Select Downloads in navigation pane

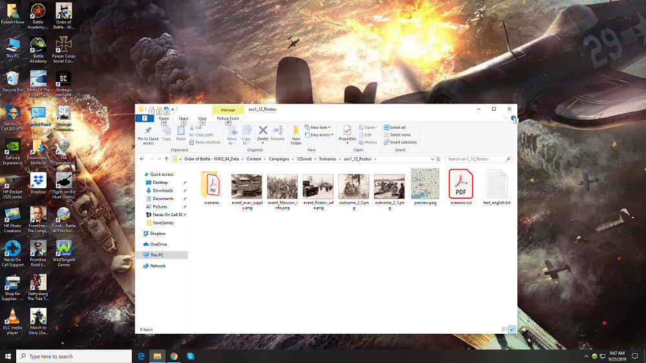[162, 190]
